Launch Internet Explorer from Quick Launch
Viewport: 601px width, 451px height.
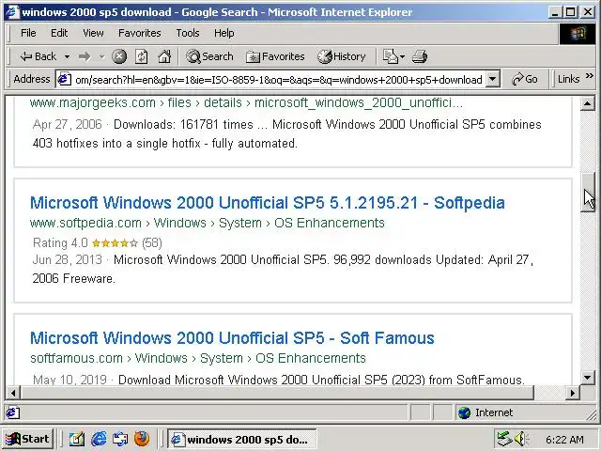coord(99,439)
